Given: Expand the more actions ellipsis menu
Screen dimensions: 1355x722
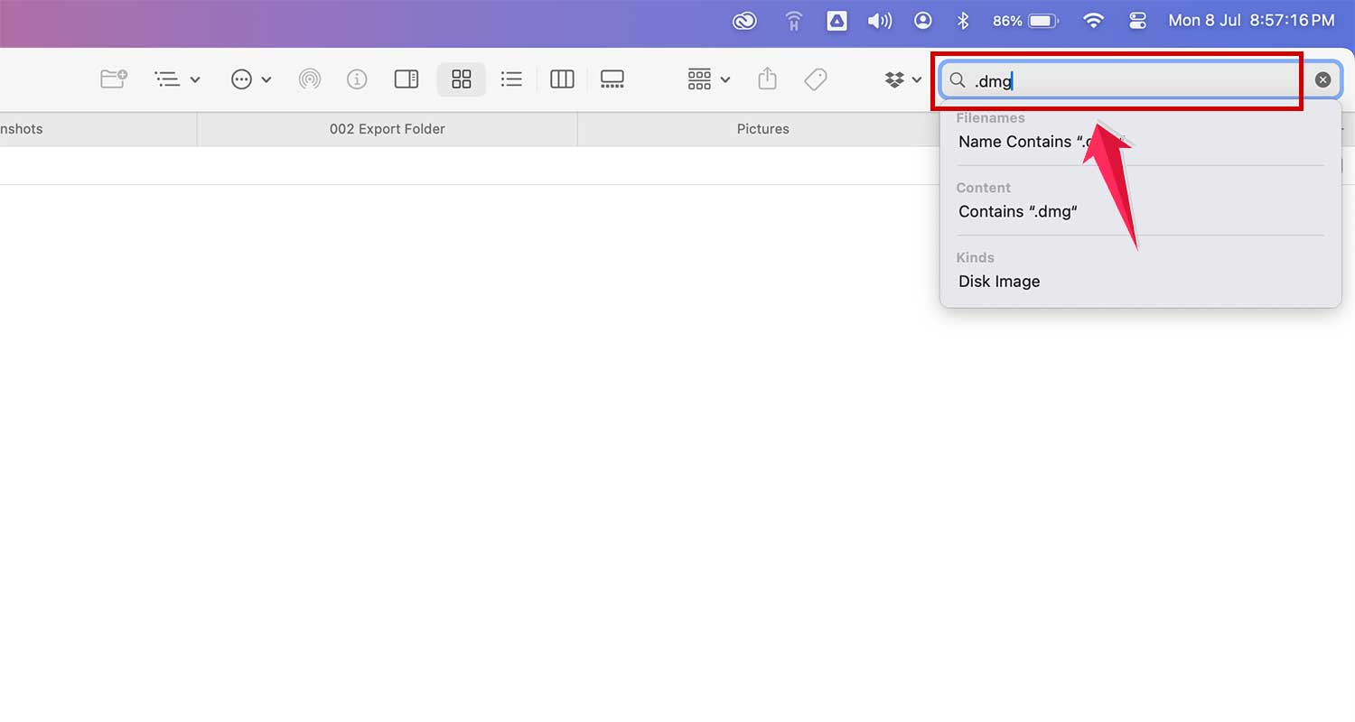Looking at the screenshot, I should pos(250,79).
